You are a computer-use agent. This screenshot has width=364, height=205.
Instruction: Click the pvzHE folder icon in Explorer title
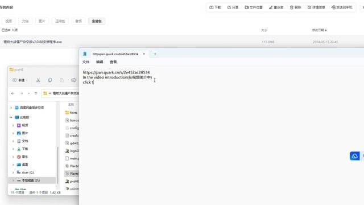tap(11, 69)
